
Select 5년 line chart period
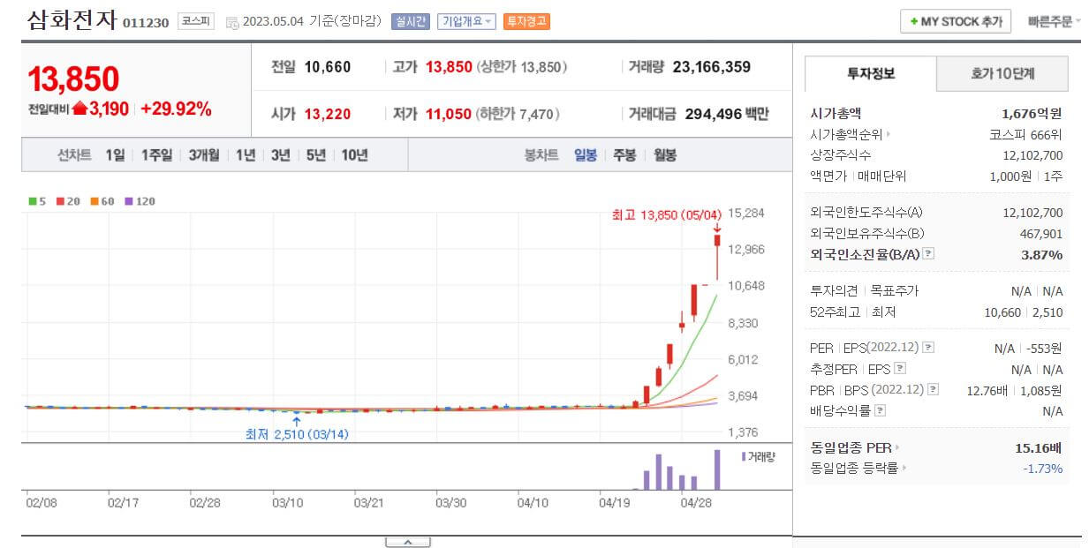pyautogui.click(x=316, y=155)
